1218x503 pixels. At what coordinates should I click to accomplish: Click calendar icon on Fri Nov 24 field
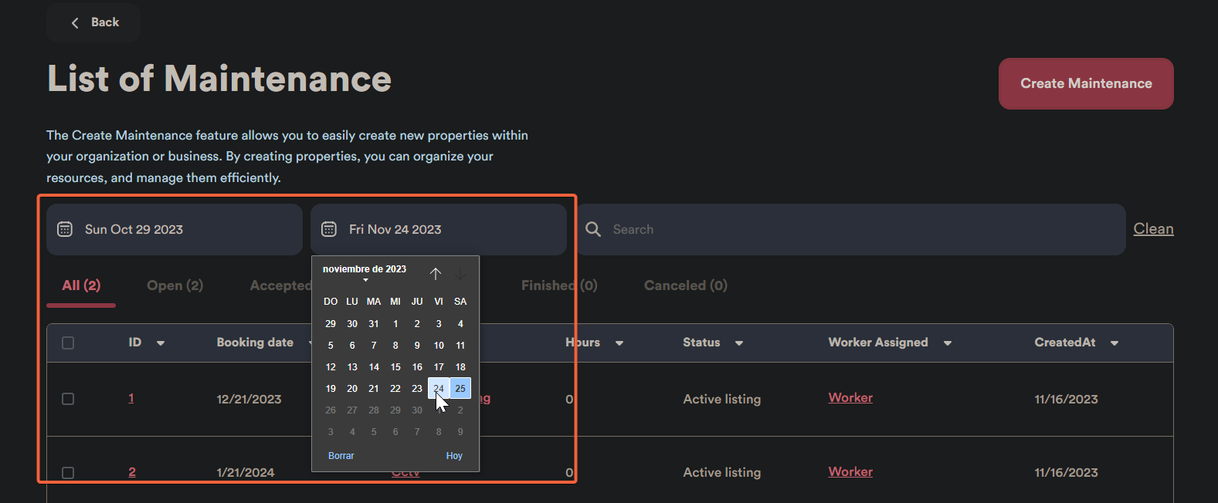329,229
